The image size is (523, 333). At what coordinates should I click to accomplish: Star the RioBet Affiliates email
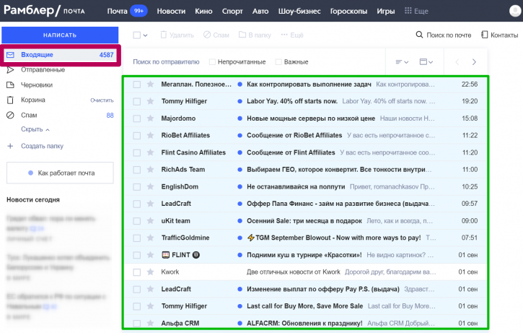pos(151,135)
